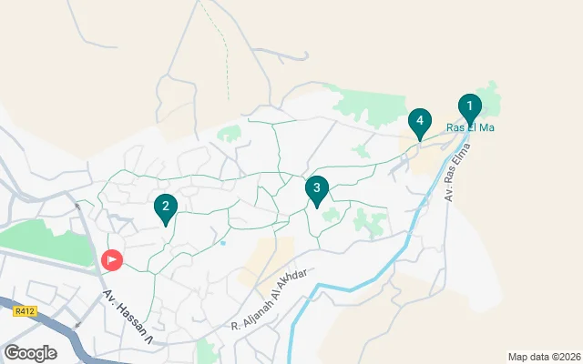The height and width of the screenshot is (364, 583).
Task: Click the Av. Hassan V street label
Action: click(128, 317)
